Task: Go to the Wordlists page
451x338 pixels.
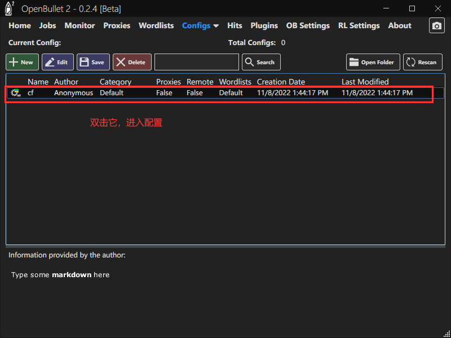Action: click(x=156, y=25)
